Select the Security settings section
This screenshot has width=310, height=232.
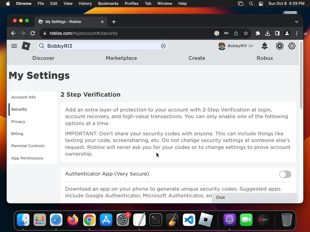click(19, 109)
